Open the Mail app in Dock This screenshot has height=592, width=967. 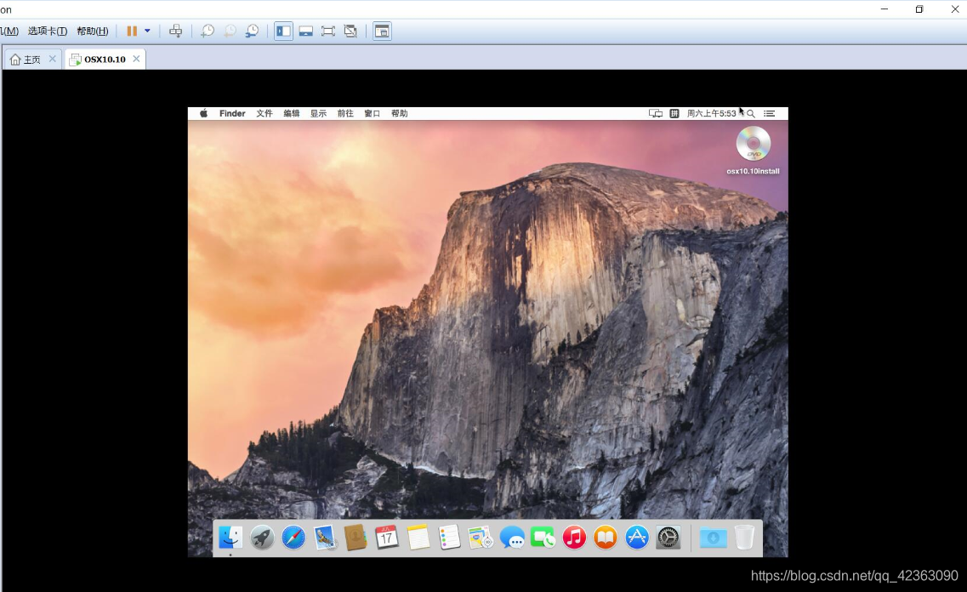pos(325,538)
